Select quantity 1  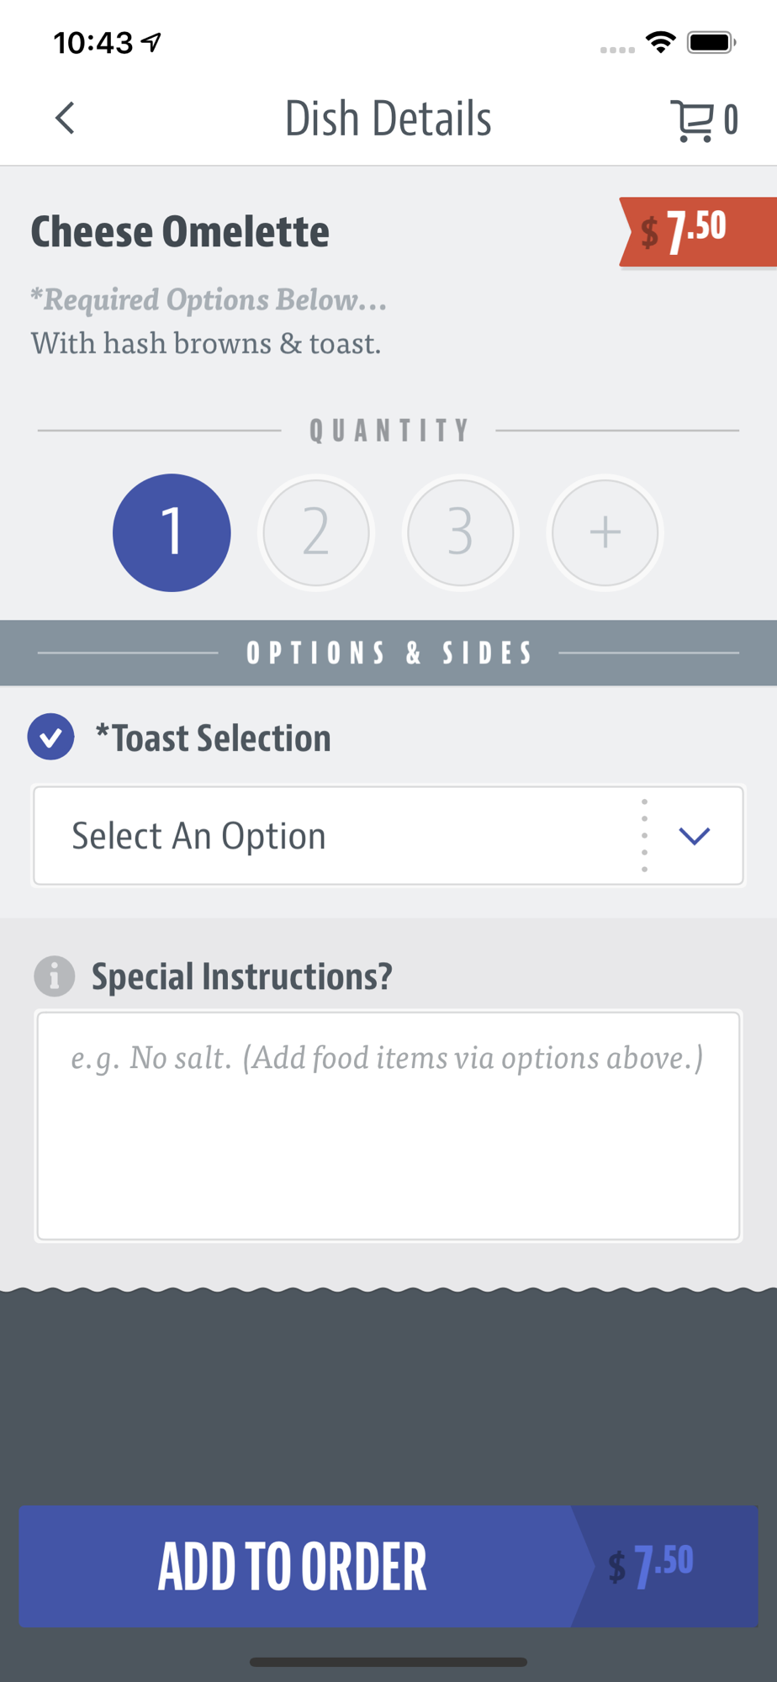pos(172,532)
